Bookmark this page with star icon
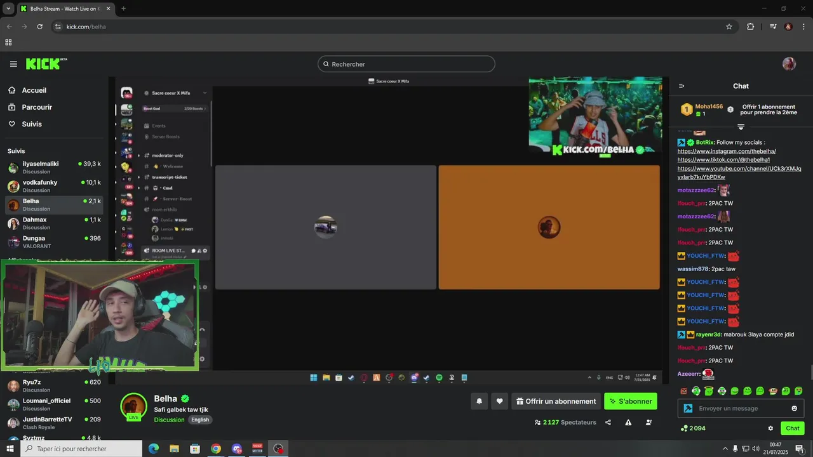 (729, 27)
